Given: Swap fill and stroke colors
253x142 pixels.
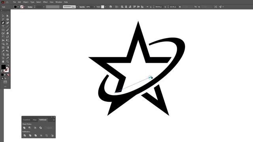Looking at the screenshot, I should pos(8,65).
